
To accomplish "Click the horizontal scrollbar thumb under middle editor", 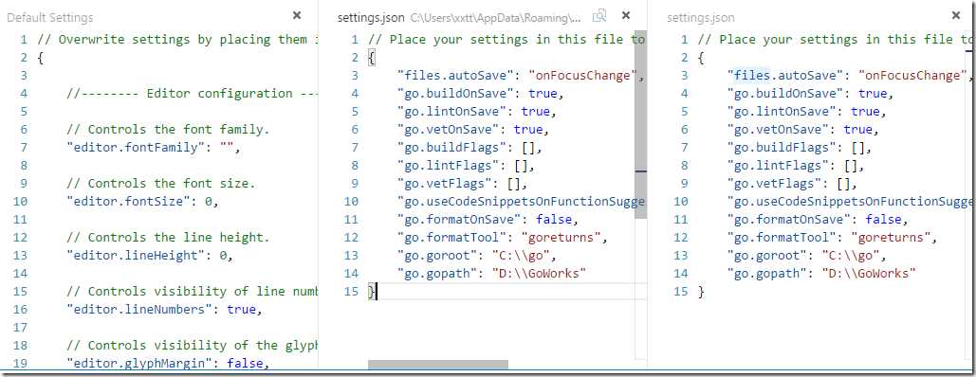I will point(438,365).
